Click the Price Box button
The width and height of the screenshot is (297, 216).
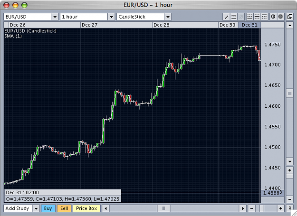tap(86, 208)
